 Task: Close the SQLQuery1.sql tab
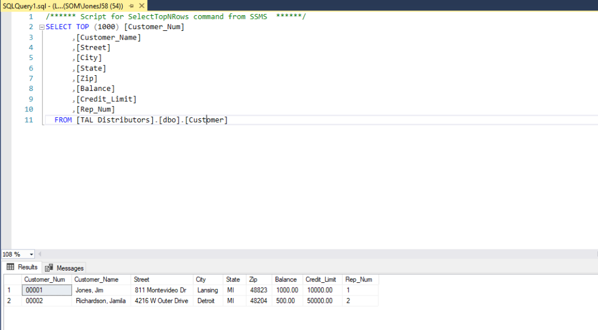(142, 6)
